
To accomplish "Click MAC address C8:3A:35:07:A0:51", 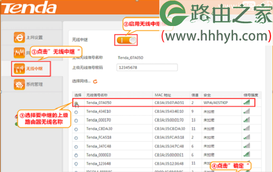I will coord(169,103).
